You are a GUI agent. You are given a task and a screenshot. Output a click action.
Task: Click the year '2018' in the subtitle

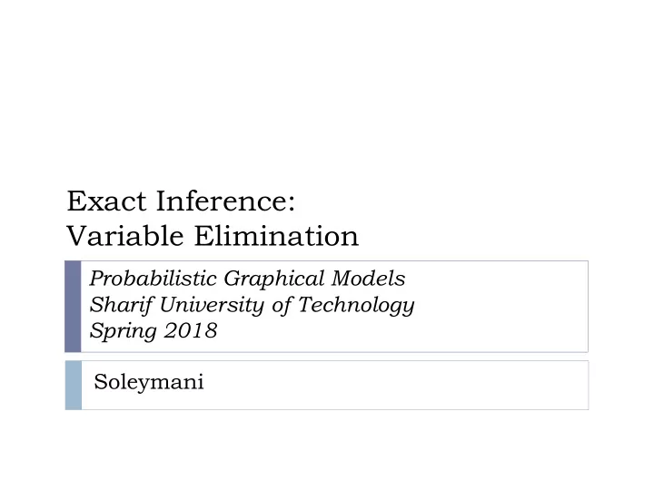[191, 330]
